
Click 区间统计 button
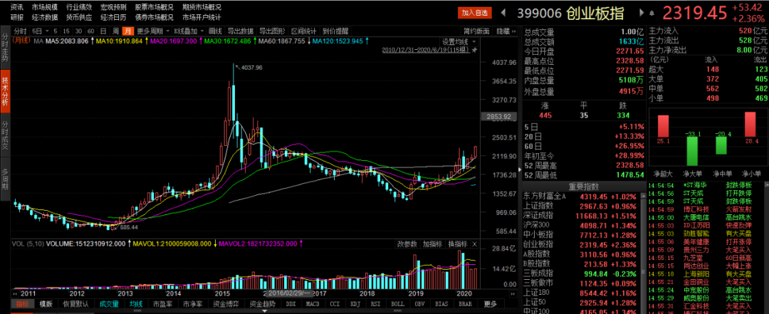click(x=304, y=31)
